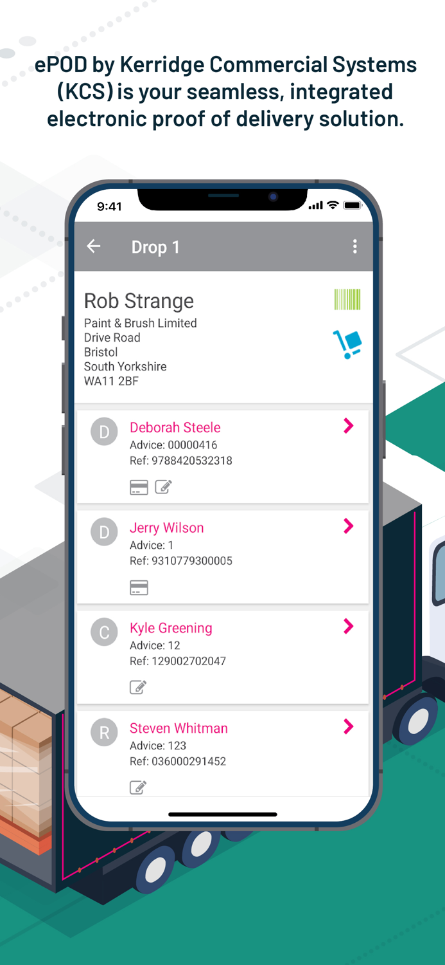445x965 pixels.
Task: Tap the battery status icon
Action: pyautogui.click(x=353, y=205)
